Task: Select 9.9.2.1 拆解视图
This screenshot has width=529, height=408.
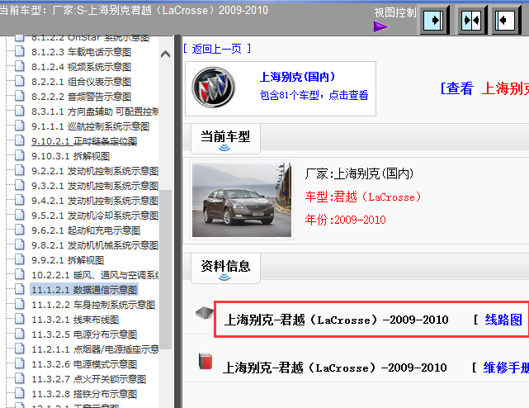Action: (x=68, y=260)
